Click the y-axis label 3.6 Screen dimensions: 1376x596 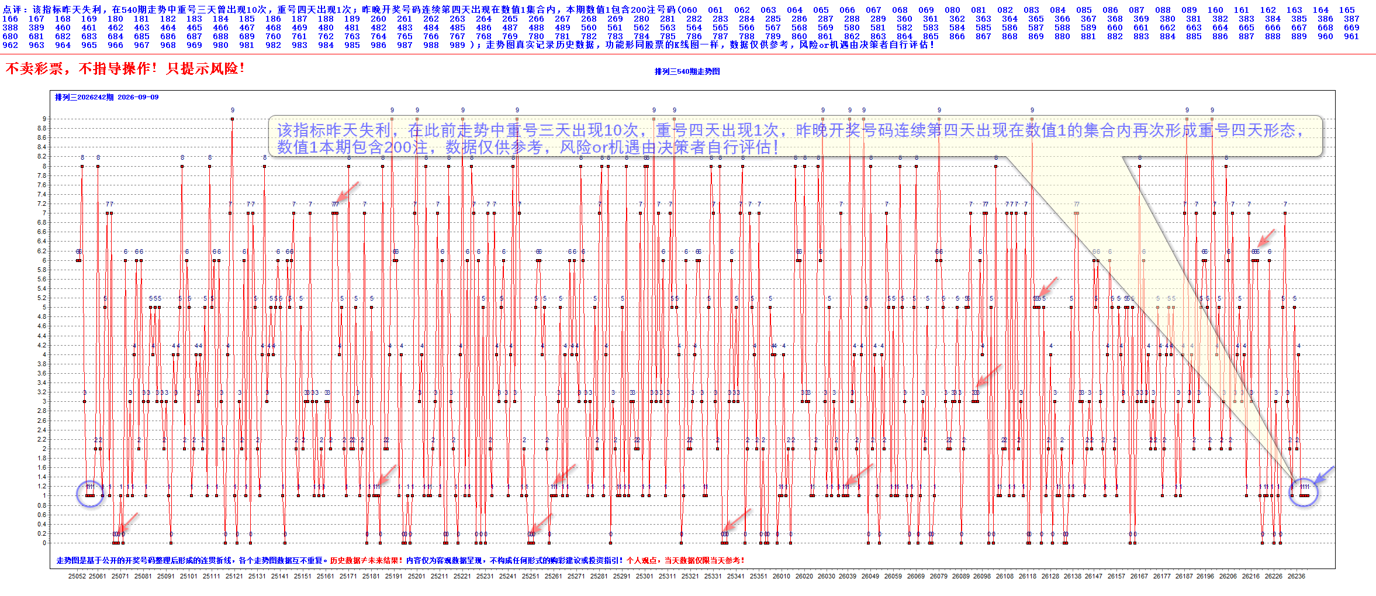[42, 373]
